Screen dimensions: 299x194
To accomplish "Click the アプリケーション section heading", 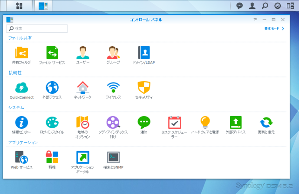I will 23,142.
